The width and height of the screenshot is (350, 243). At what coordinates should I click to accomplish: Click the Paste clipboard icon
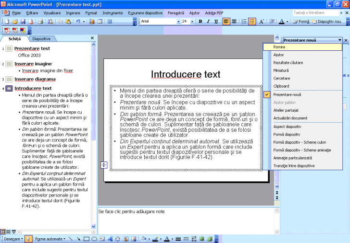pos(68,22)
